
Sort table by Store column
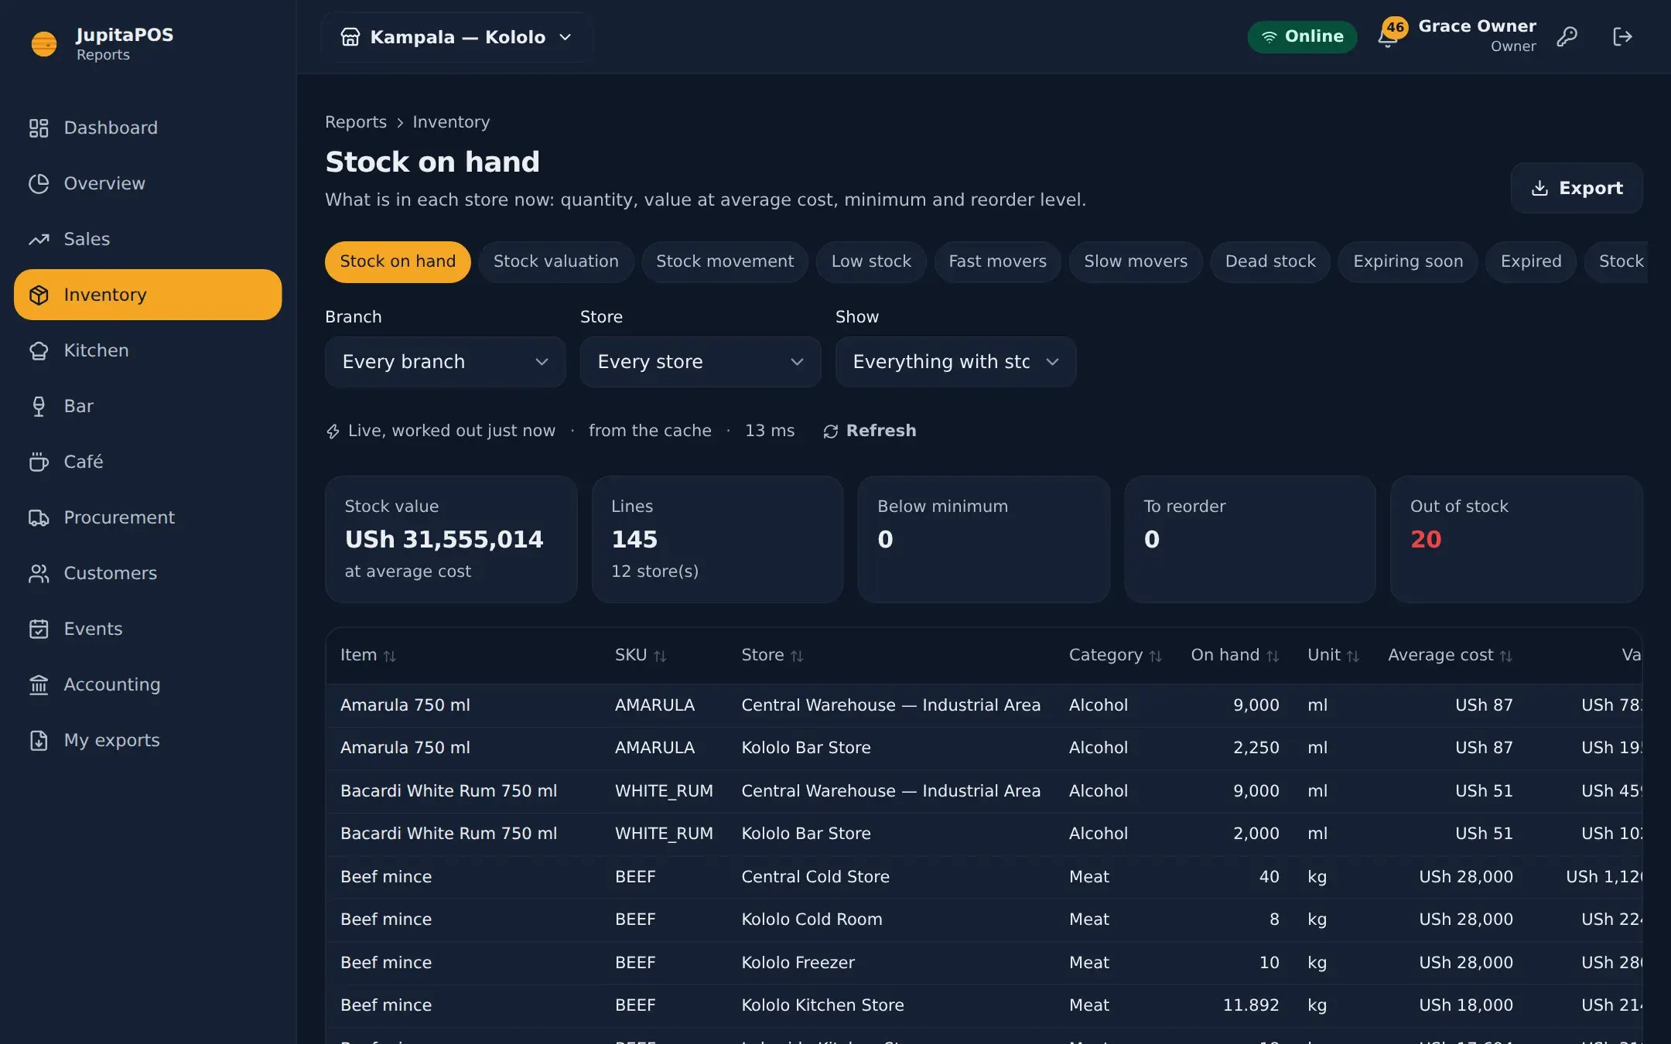point(772,655)
